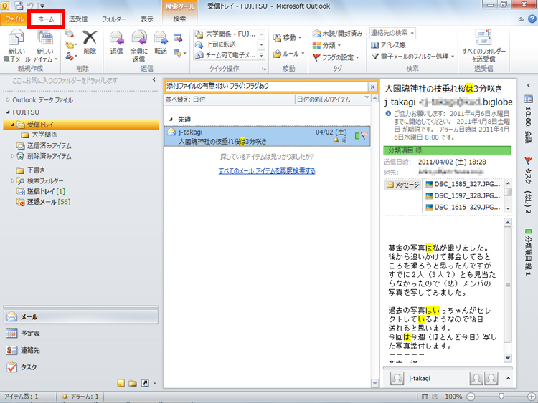Open the 大学関係 subfolder
The image size is (538, 403).
tap(44, 135)
